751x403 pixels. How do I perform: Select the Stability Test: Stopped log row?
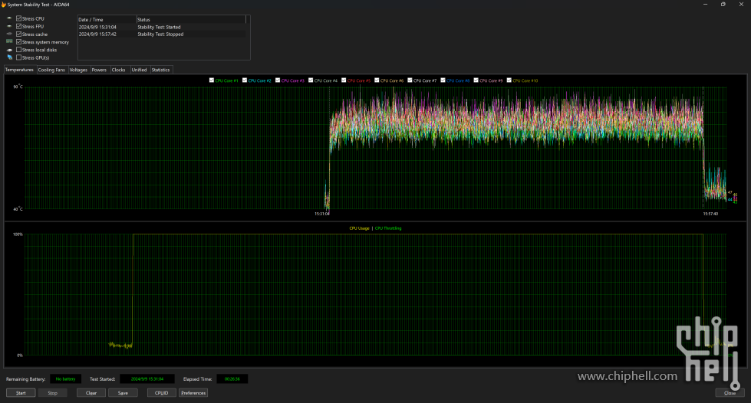[162, 34]
